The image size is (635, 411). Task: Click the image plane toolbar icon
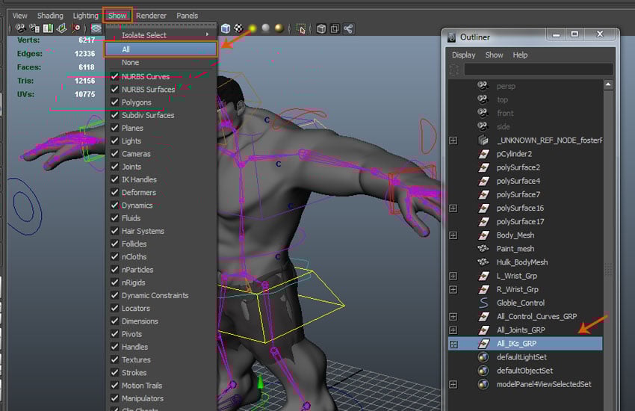[61, 29]
